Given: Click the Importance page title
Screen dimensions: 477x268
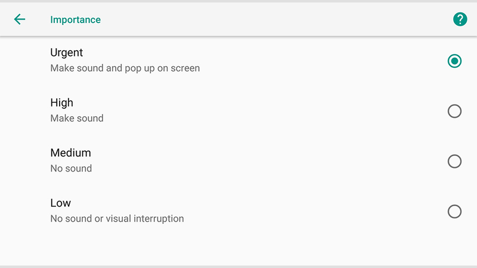Looking at the screenshot, I should 76,20.
